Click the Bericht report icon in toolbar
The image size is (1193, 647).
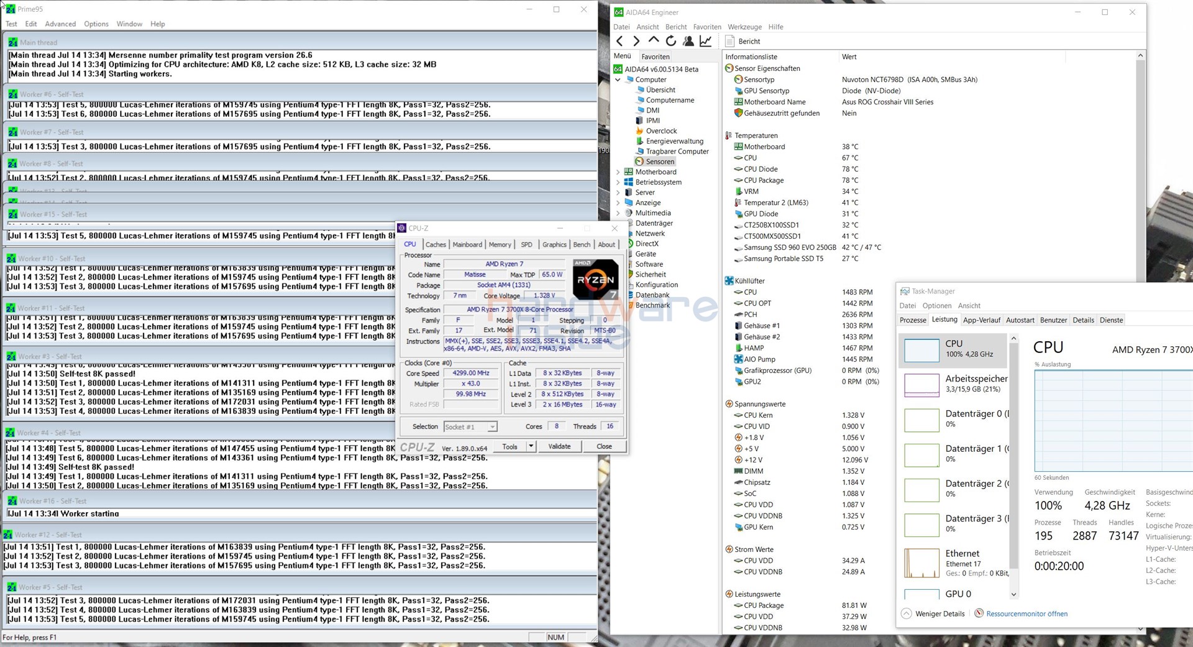731,41
